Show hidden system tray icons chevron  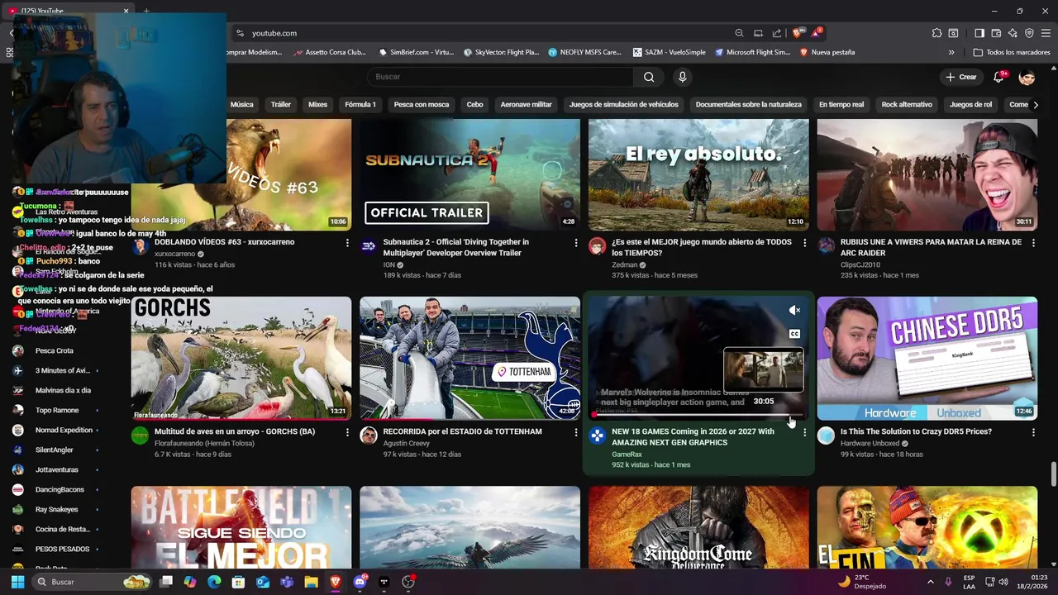pos(931,582)
